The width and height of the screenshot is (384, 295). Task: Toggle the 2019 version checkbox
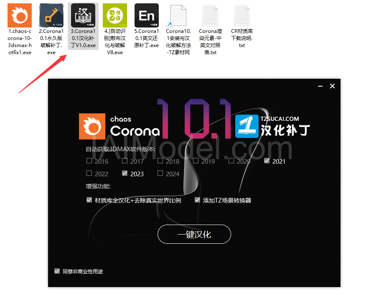coord(196,161)
